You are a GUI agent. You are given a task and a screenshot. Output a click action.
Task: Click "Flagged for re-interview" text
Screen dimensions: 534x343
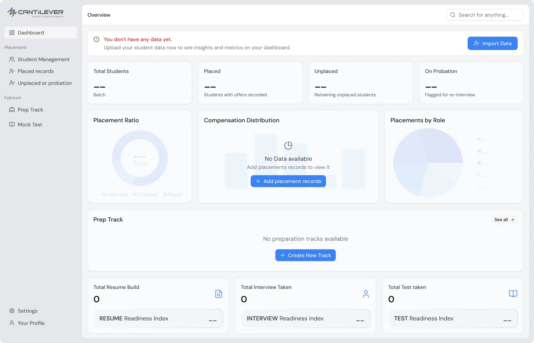[450, 95]
